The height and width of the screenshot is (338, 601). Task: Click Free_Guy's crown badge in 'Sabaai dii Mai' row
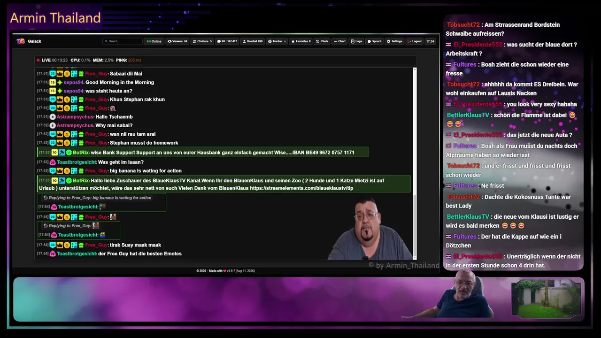click(x=60, y=74)
